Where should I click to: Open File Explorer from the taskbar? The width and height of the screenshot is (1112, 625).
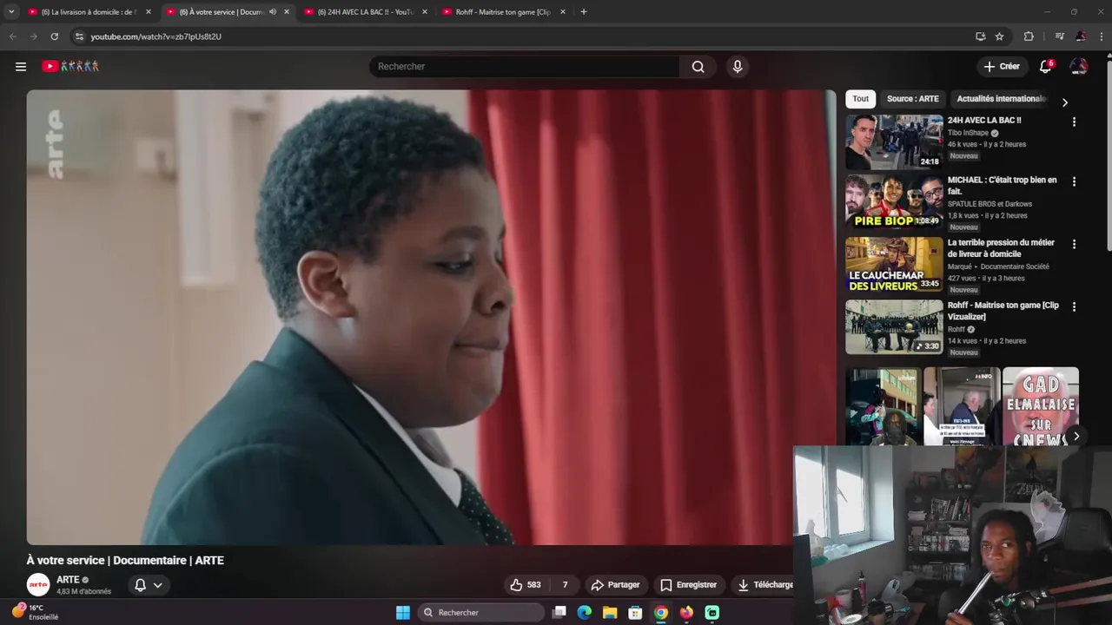[x=610, y=613]
